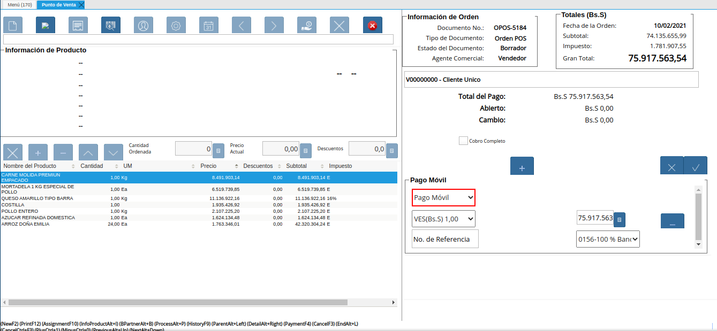Expand the VES(Bs.S) currency dropdown
717x331 pixels.
pos(443,219)
